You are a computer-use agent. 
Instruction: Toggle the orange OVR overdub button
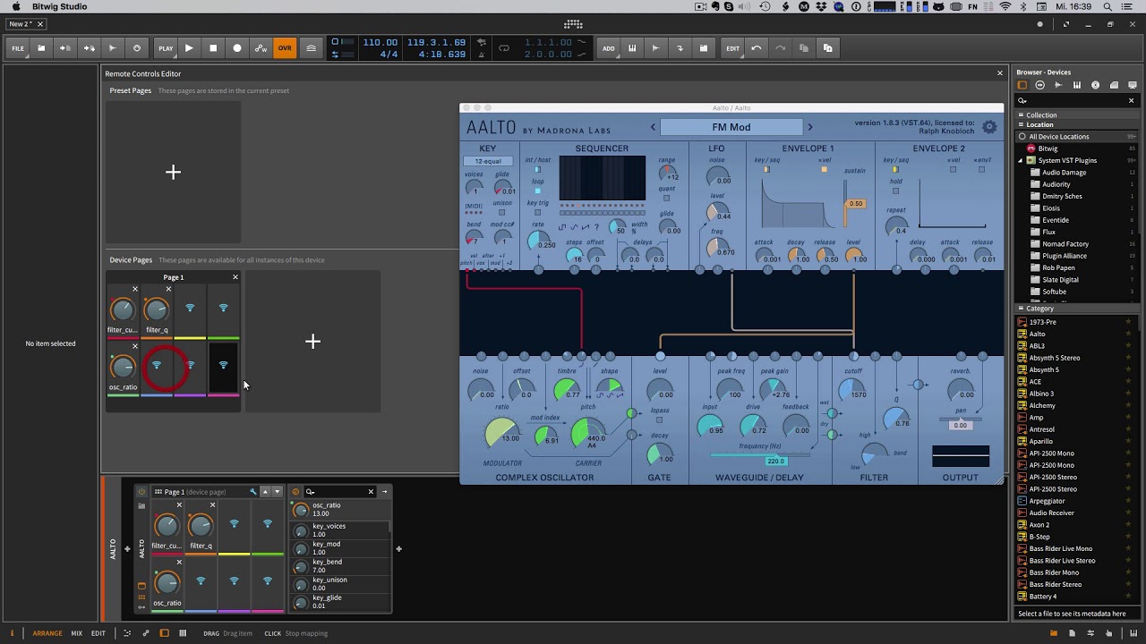285,48
